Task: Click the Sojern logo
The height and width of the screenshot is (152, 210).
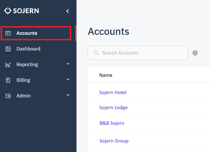Action: [21, 11]
